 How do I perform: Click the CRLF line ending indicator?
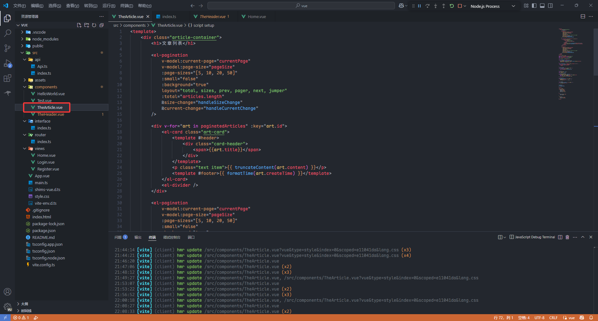tap(553, 318)
